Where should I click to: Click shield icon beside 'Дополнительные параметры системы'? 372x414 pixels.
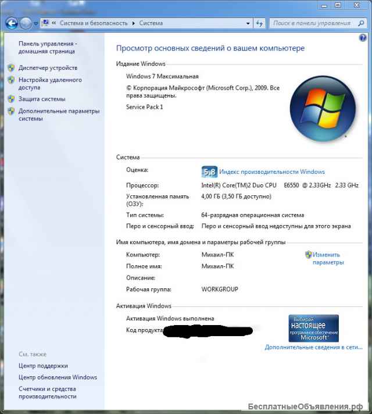11,111
